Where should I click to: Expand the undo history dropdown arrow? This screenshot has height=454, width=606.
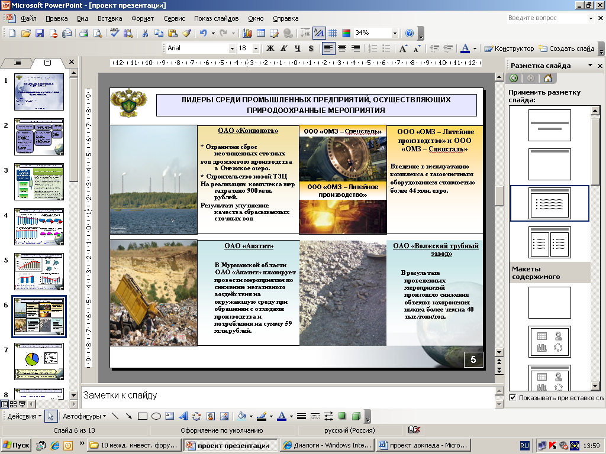[213, 33]
